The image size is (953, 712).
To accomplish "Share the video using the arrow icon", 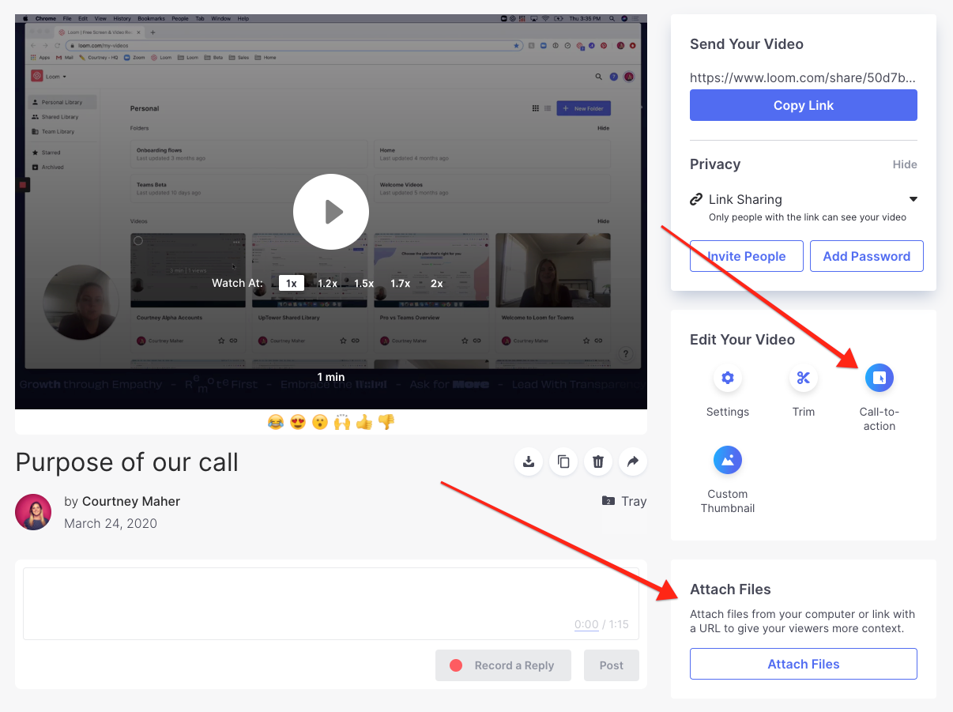I will (633, 461).
